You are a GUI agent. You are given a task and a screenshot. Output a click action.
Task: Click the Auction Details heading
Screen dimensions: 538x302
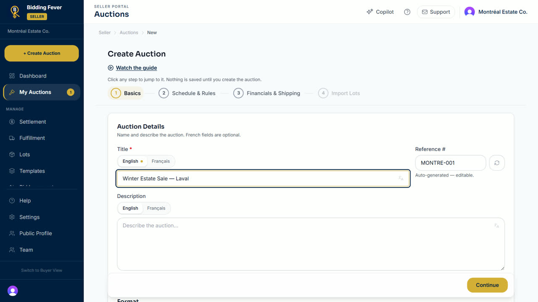pos(141,126)
